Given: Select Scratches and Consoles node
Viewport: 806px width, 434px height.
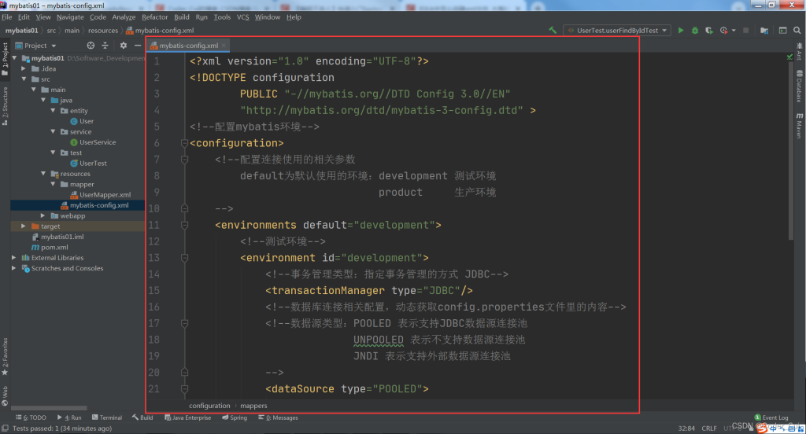Looking at the screenshot, I should 67,268.
